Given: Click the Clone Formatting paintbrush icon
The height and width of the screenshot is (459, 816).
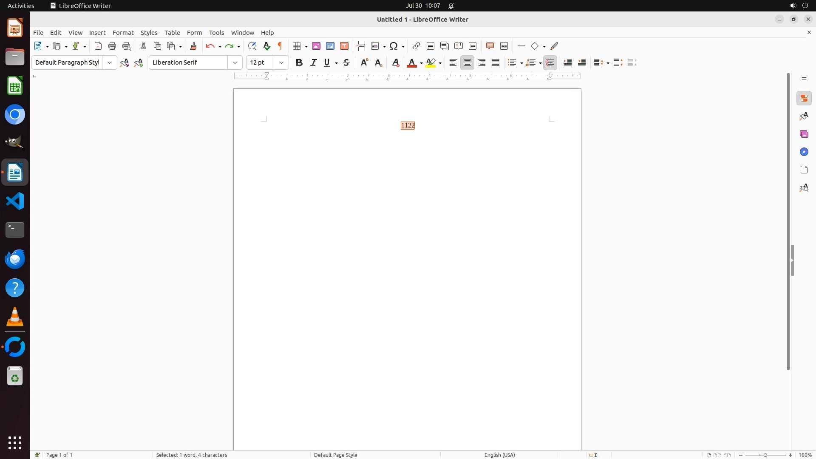Looking at the screenshot, I should coord(193,46).
